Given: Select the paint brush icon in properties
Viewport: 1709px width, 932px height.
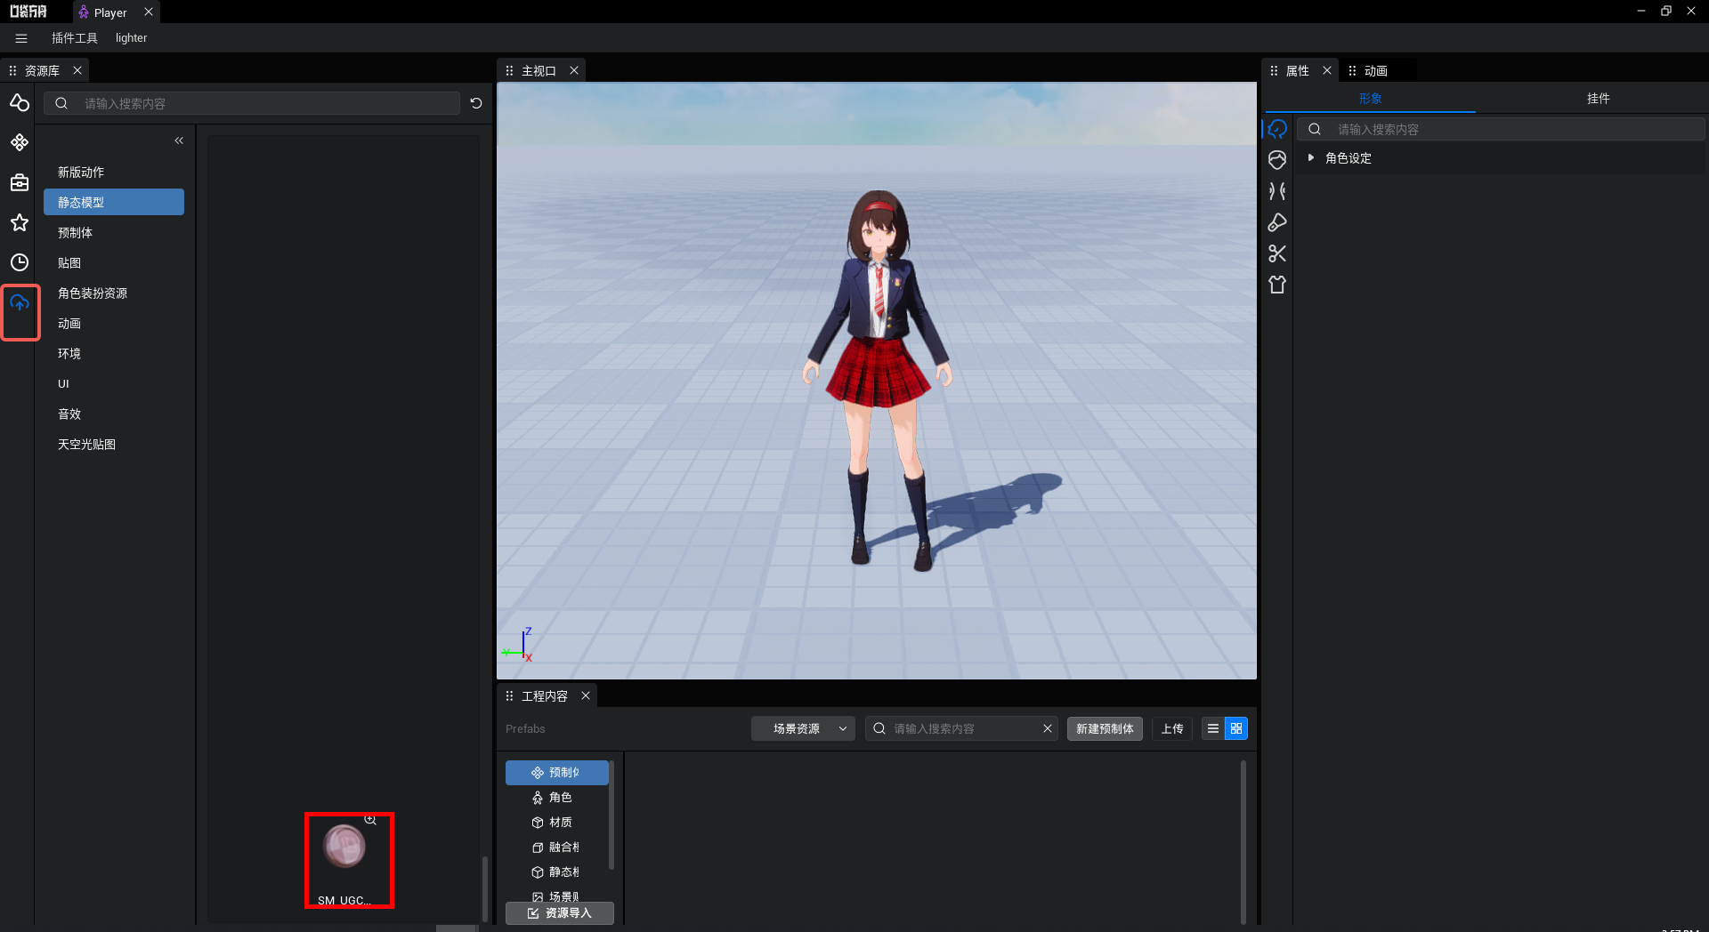Looking at the screenshot, I should [x=1277, y=222].
